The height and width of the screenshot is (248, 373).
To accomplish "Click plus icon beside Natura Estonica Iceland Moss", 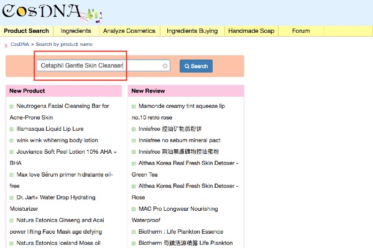I will tap(11, 244).
